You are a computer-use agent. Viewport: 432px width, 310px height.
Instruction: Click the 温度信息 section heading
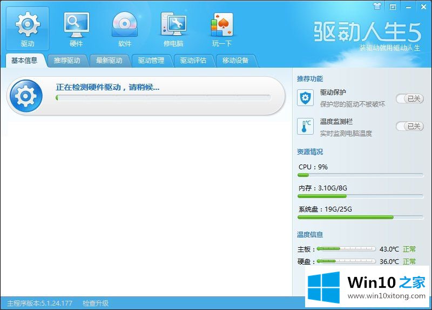(x=310, y=235)
